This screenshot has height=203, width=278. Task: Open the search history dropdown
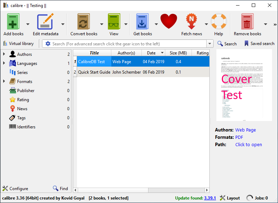210,44
